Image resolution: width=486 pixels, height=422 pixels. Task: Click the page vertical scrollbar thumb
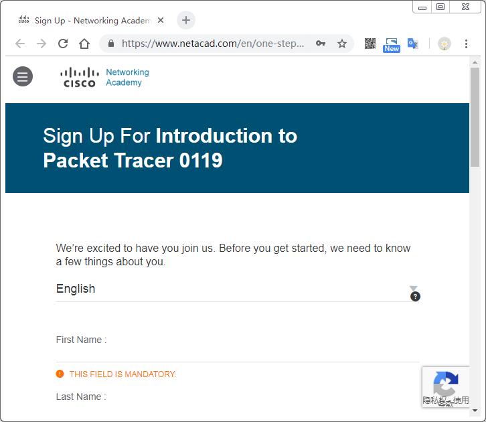(475, 117)
